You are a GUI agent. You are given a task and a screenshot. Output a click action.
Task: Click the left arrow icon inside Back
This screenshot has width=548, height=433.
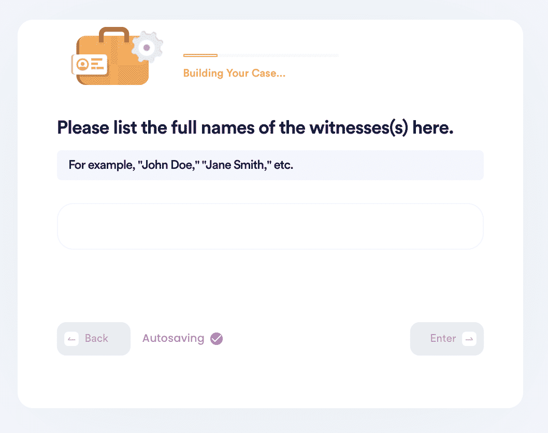click(x=71, y=339)
